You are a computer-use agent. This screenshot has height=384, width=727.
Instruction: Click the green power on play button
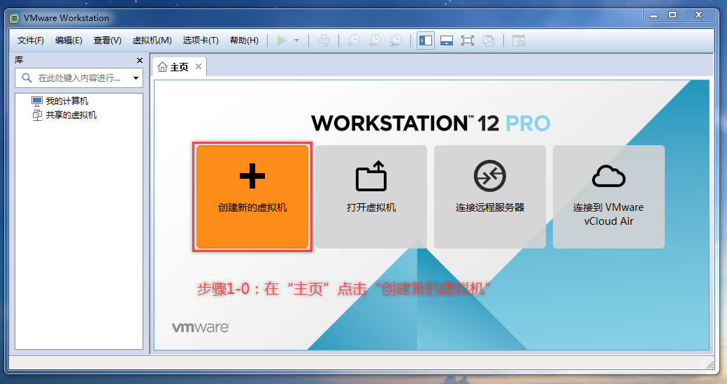tap(282, 40)
